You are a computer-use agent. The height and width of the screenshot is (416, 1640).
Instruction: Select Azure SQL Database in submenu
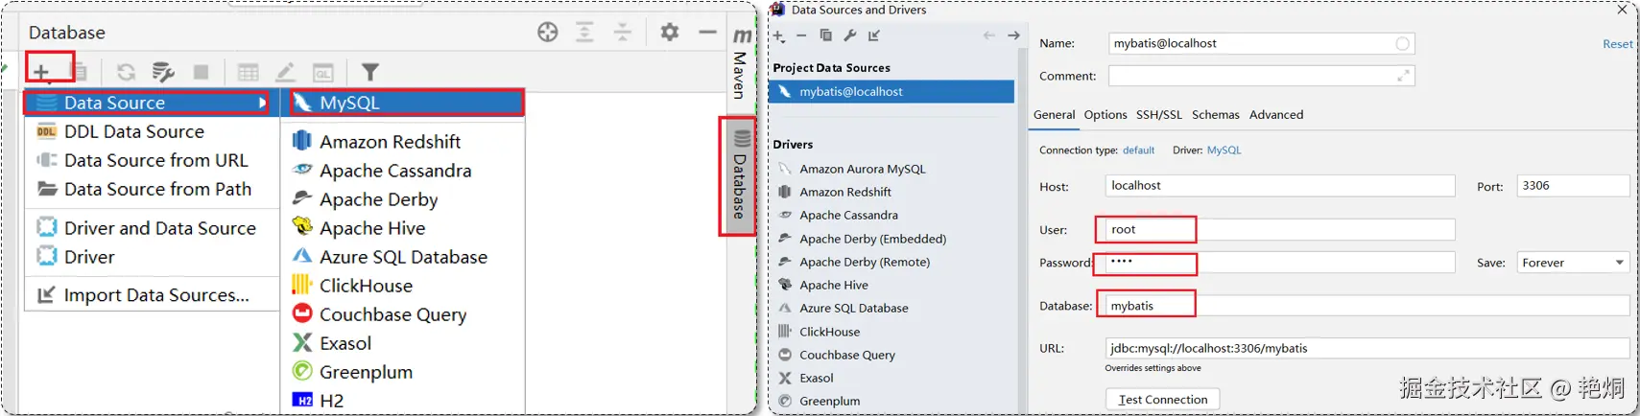[404, 257]
